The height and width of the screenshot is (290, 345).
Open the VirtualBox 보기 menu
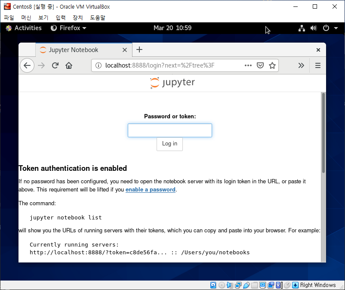point(43,18)
